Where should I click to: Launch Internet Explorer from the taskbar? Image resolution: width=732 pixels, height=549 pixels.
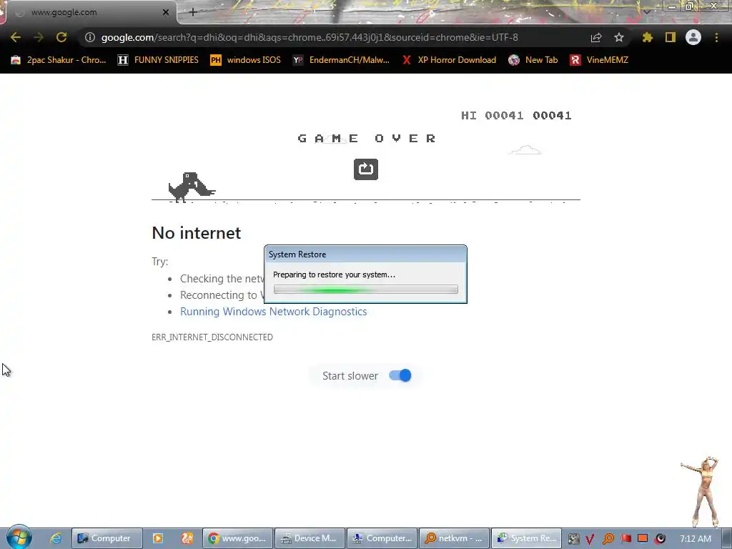(x=56, y=538)
